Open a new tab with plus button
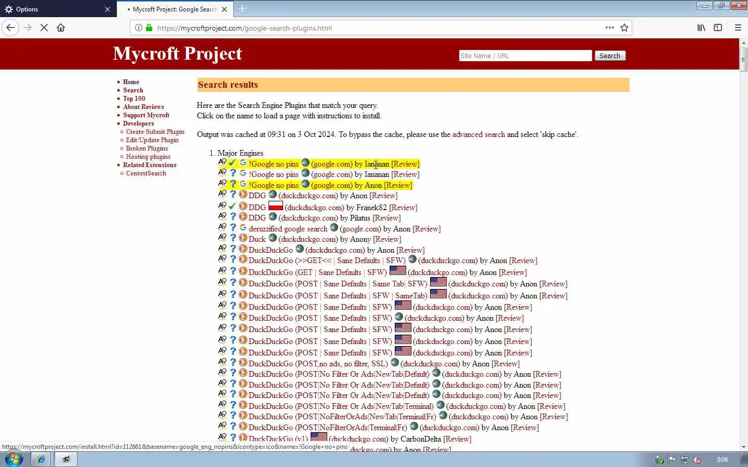The image size is (748, 467). (242, 9)
